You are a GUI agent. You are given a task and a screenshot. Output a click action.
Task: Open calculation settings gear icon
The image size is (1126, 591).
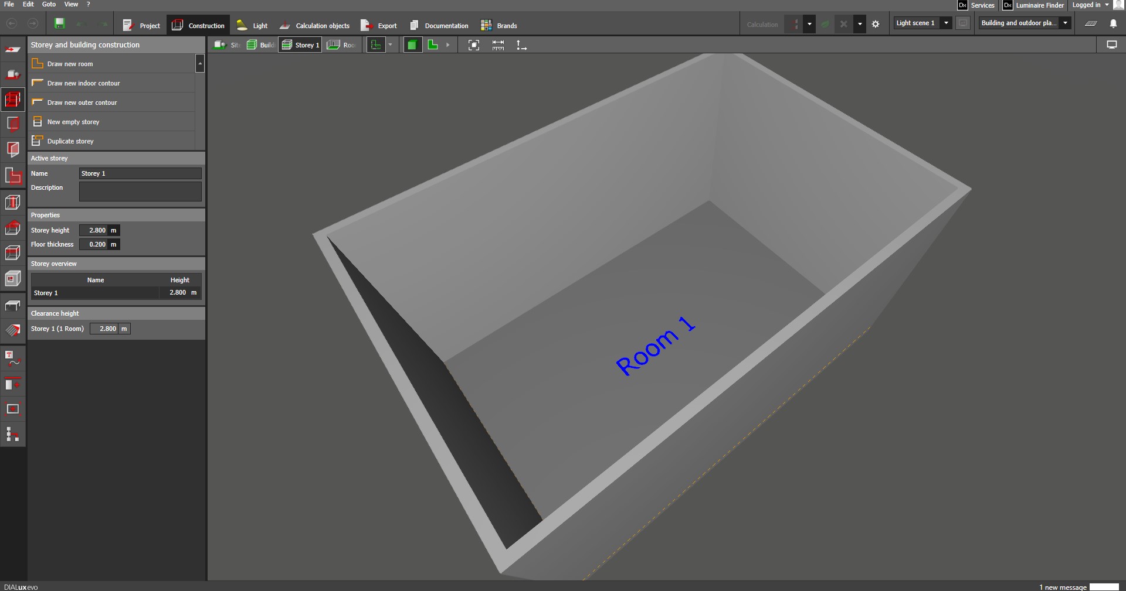coord(876,25)
